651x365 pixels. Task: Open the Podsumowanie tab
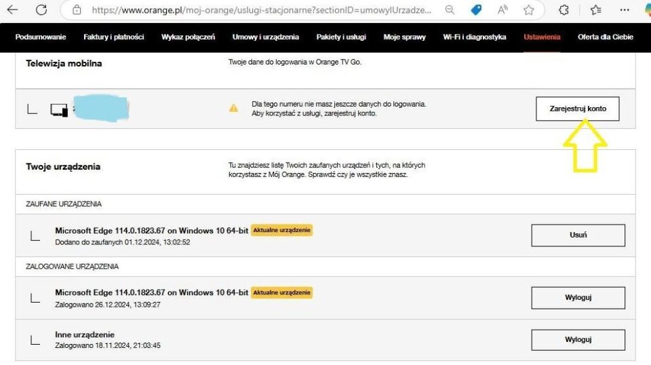click(x=41, y=37)
